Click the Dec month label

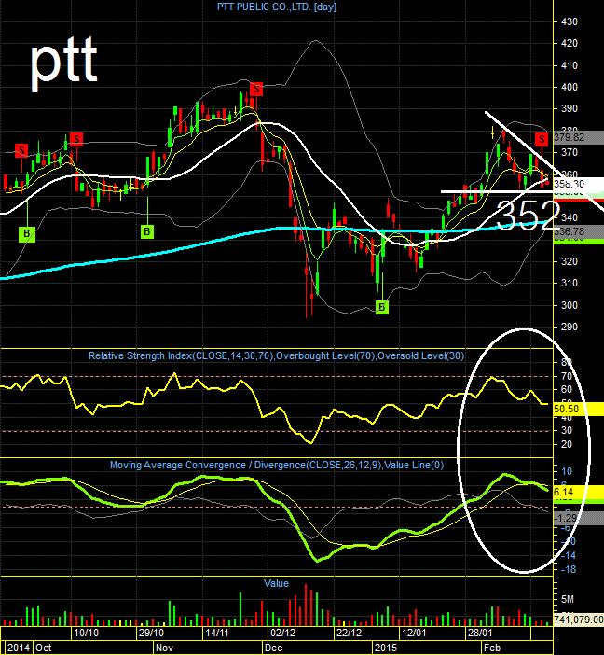click(x=274, y=648)
